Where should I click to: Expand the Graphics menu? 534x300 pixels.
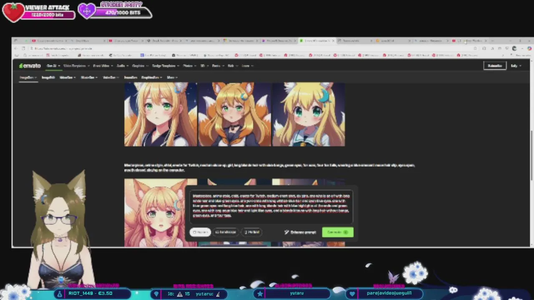point(140,66)
